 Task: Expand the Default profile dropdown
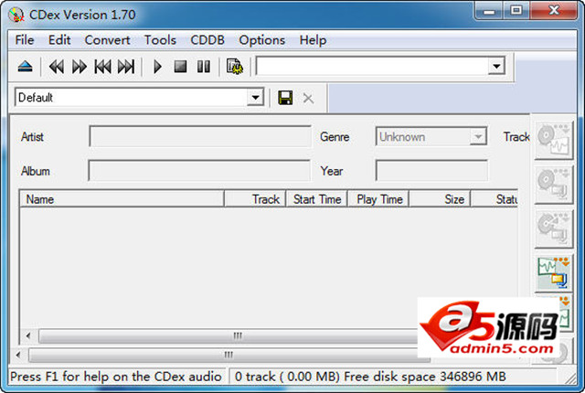(256, 98)
